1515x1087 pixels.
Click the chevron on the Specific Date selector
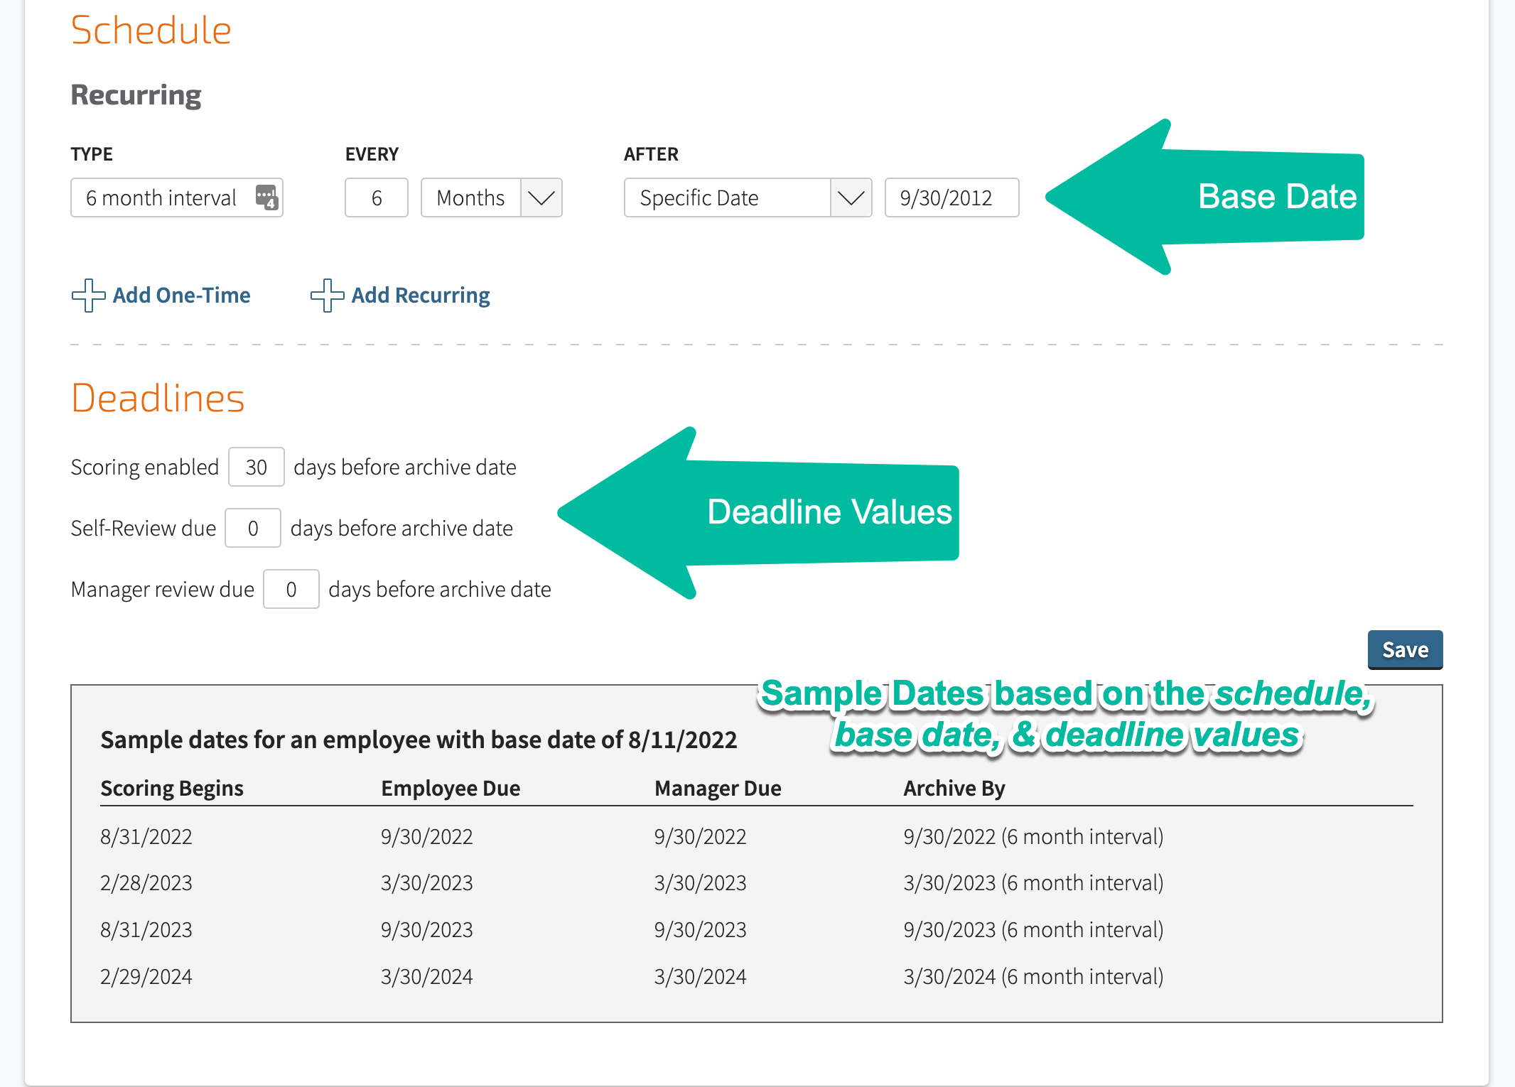[850, 198]
